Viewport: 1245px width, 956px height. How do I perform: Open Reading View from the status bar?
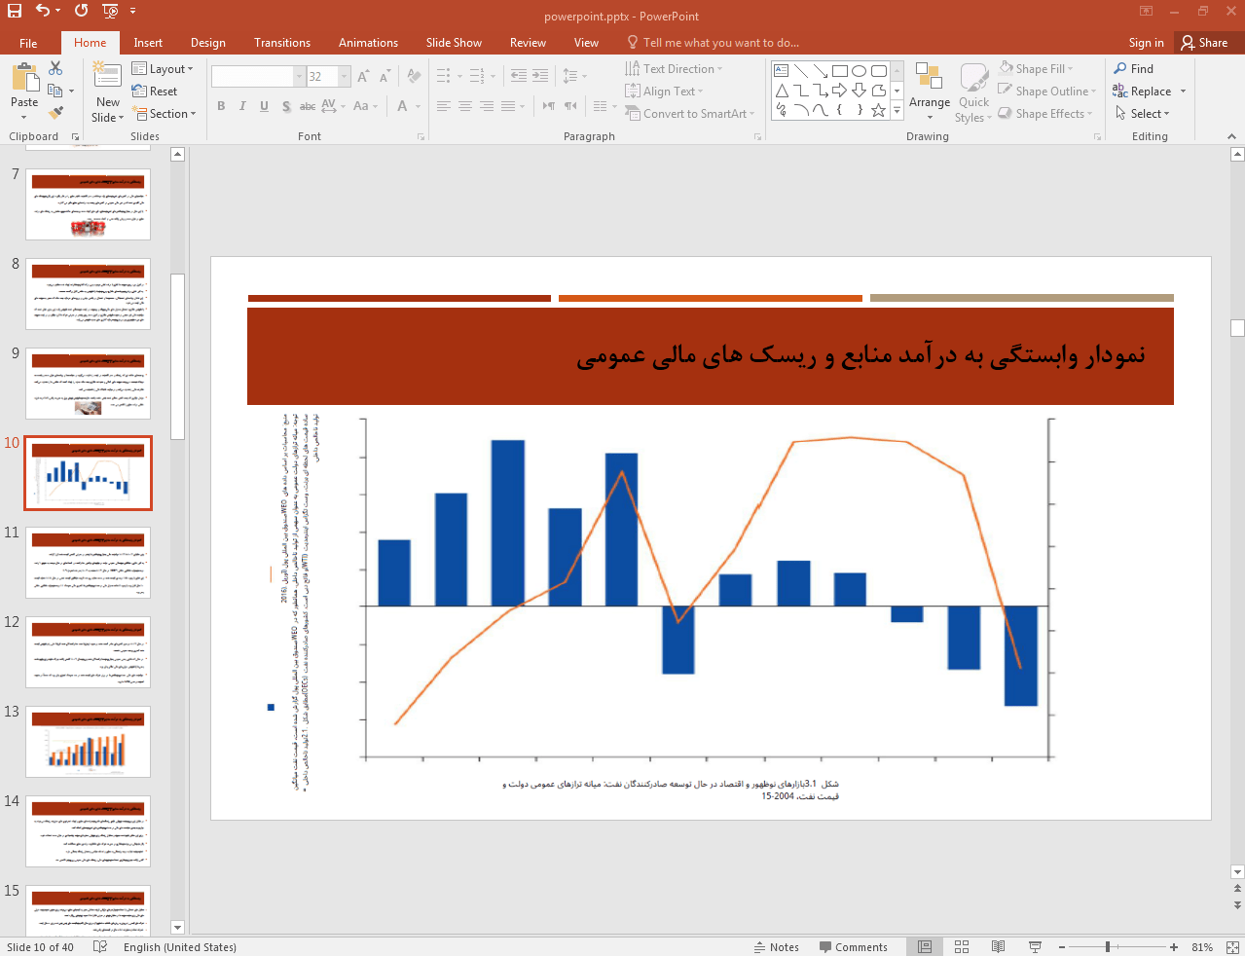[998, 947]
